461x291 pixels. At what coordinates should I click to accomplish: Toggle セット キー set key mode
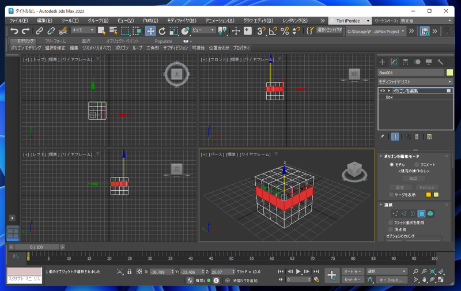[x=353, y=280]
